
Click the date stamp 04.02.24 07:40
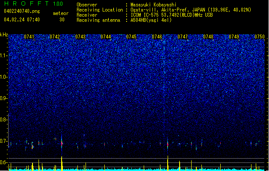(22, 20)
